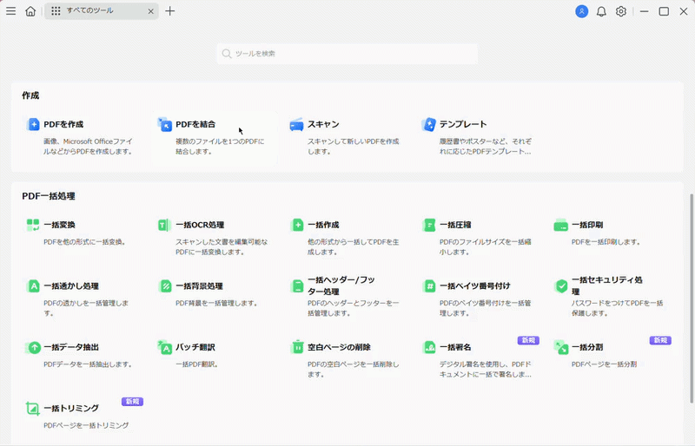
Task: Click the PDF一括処理 section heading
Action: pyautogui.click(x=49, y=196)
